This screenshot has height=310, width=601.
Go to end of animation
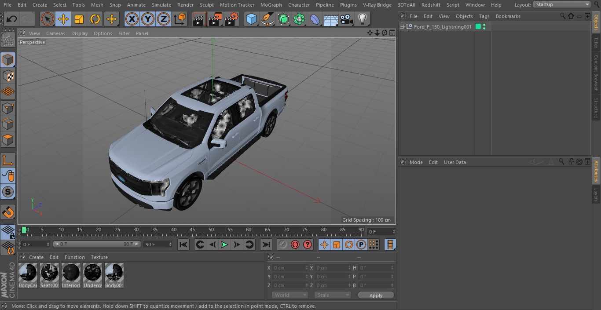(266, 244)
